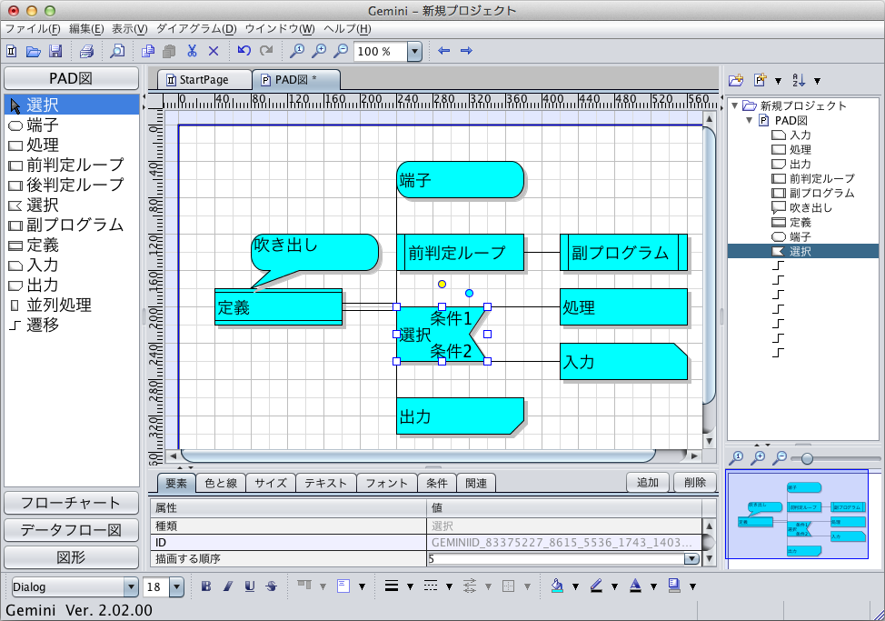Toggle bold text formatting

click(x=206, y=586)
